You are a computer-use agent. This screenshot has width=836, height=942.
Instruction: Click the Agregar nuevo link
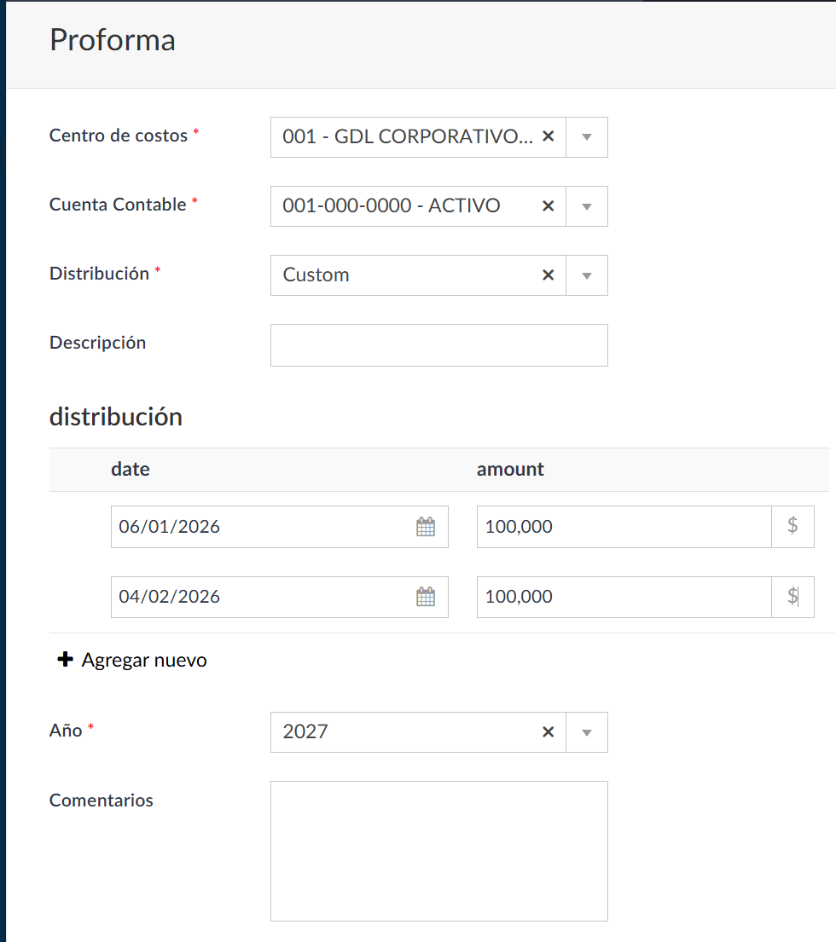pyautogui.click(x=143, y=660)
